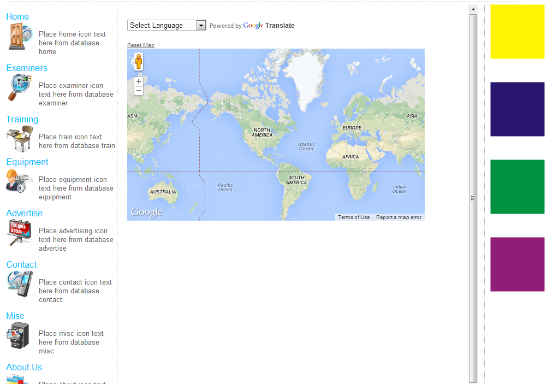Image resolution: width=547 pixels, height=384 pixels.
Task: Click the Africa label on the map
Action: point(350,157)
